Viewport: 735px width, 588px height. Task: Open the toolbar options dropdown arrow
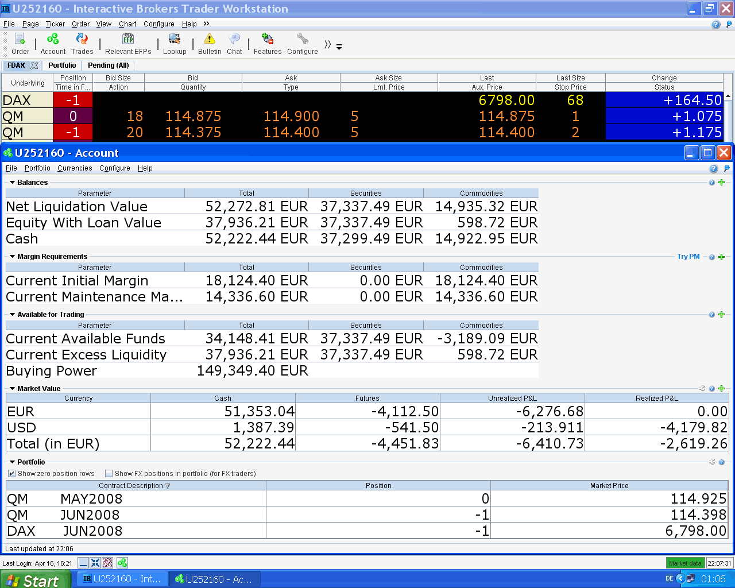[x=339, y=47]
